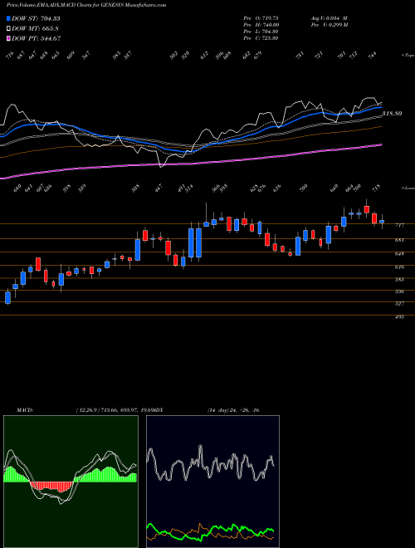This screenshot has height=548, width=415.
Task: Click the magenta DOW PT legend swatch
Action: (8, 38)
